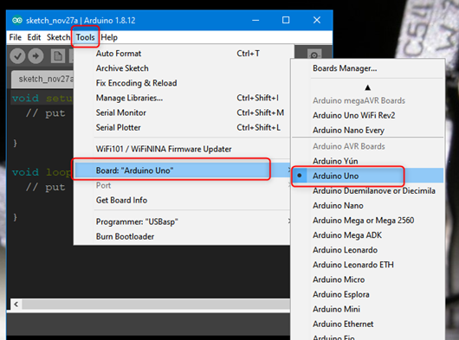Minimize the Arduino window
The width and height of the screenshot is (459, 340).
click(x=255, y=20)
